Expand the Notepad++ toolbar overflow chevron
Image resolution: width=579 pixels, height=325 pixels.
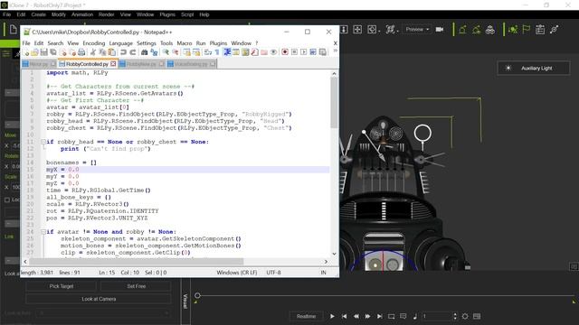336,51
